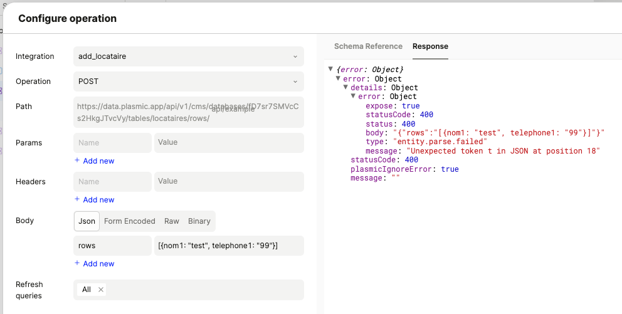Select Json body type
This screenshot has height=314, width=622.
[87, 221]
